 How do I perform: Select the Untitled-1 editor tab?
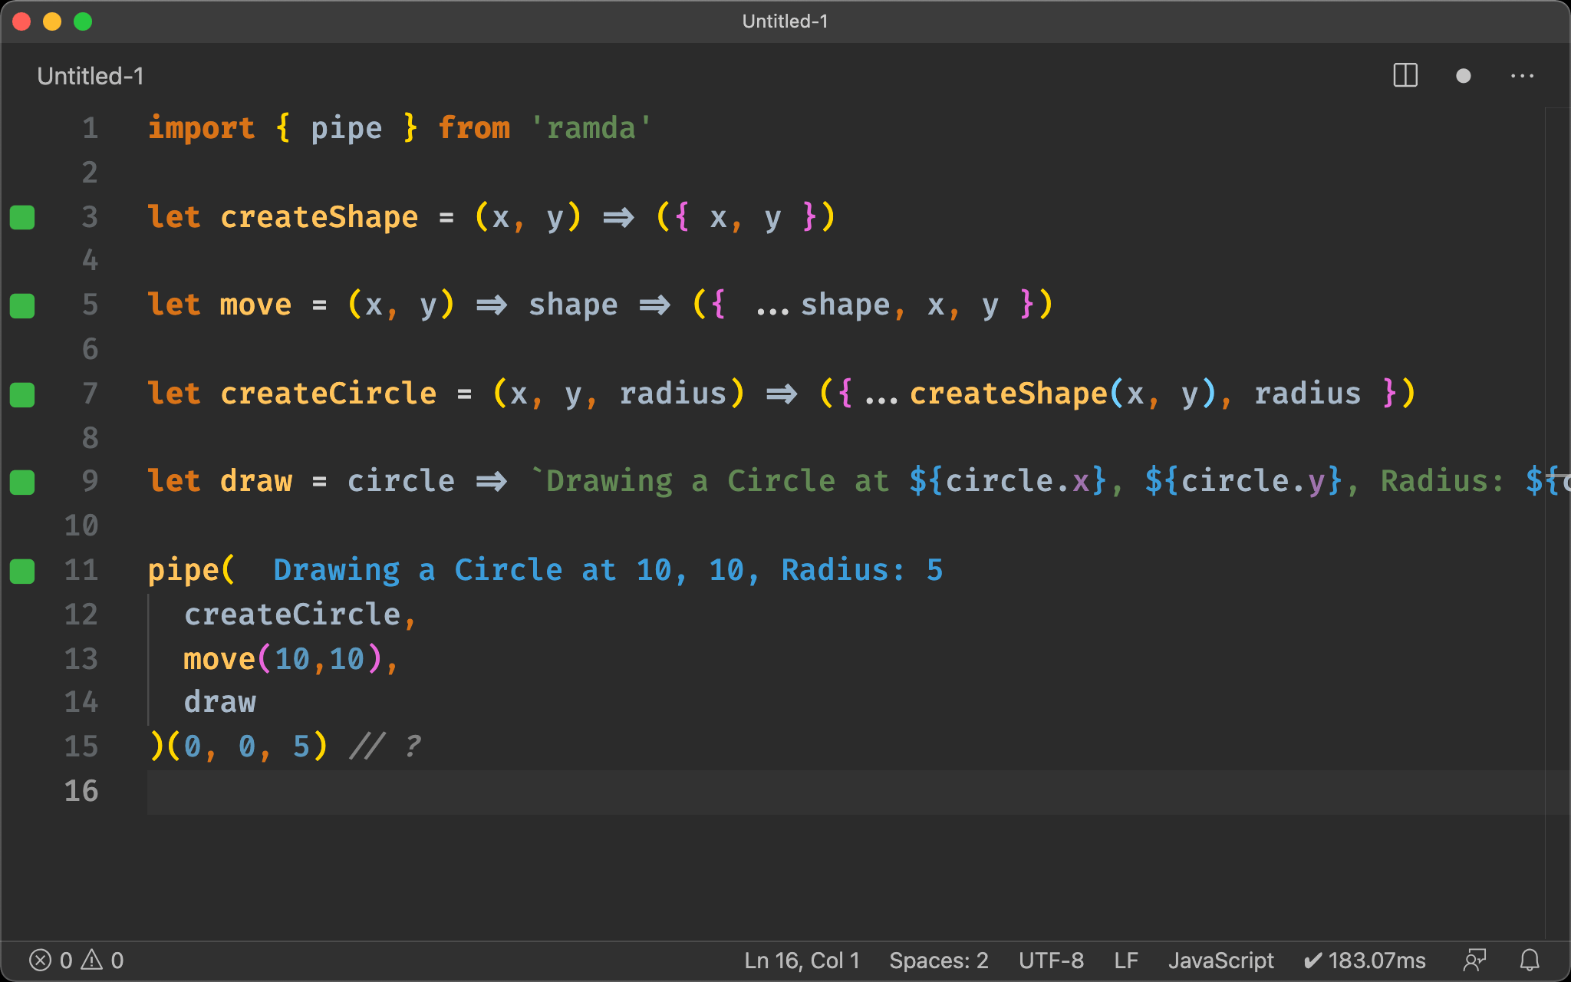[91, 76]
